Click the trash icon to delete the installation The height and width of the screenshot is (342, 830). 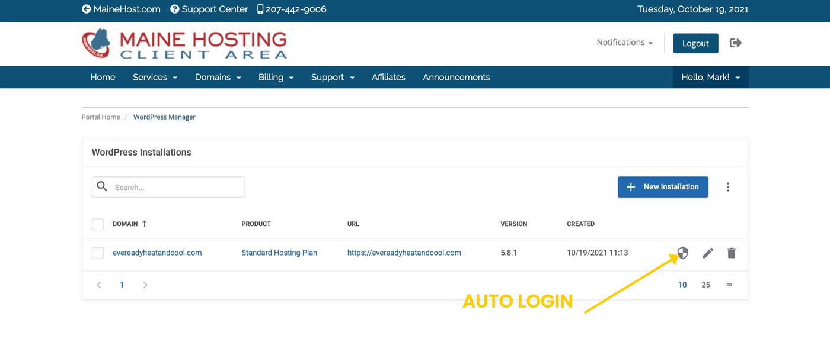(731, 253)
